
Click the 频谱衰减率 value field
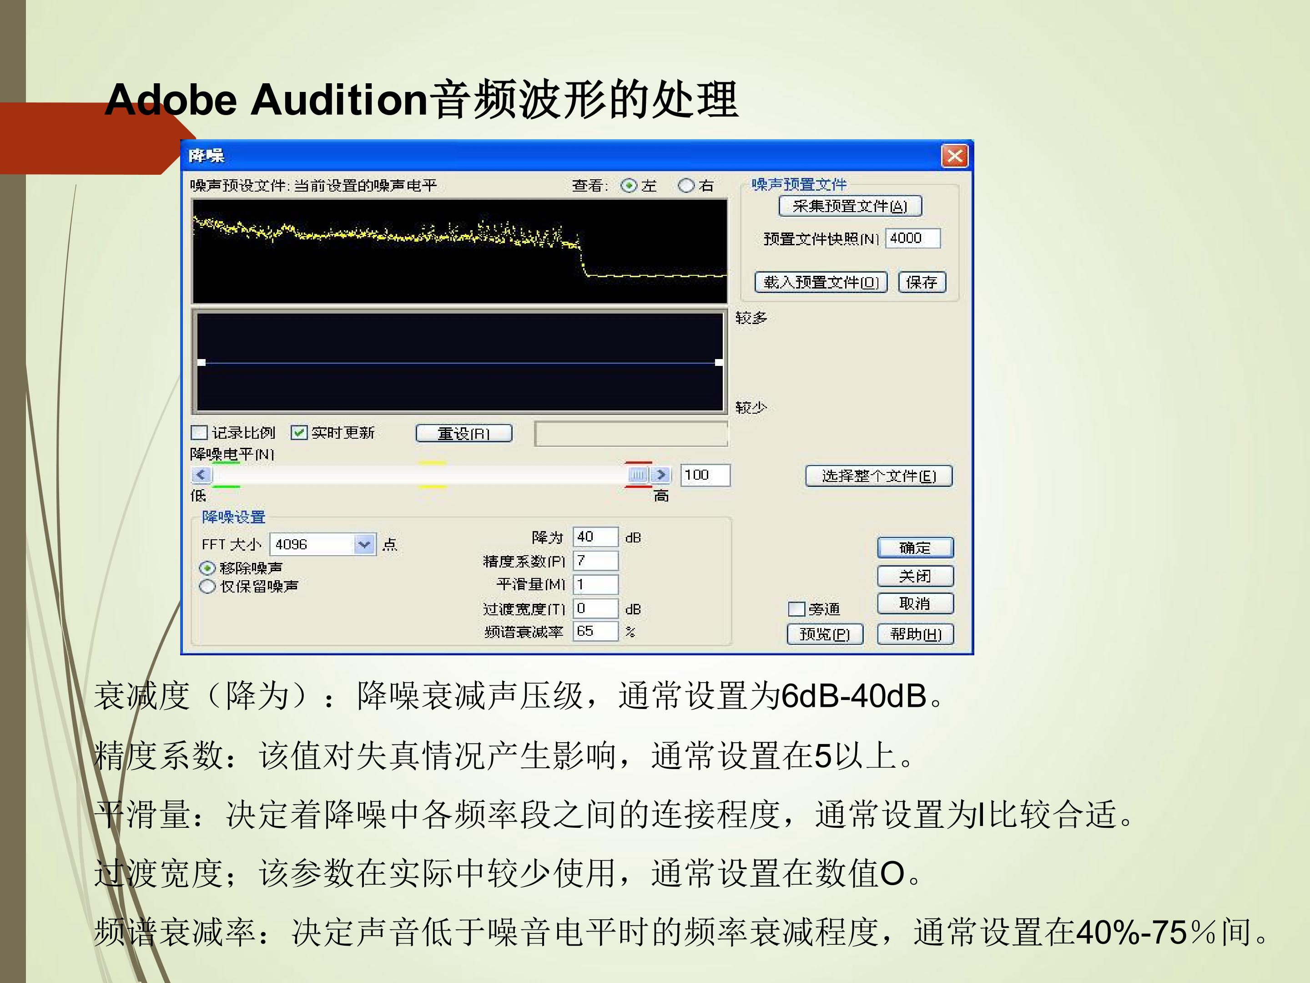[595, 631]
